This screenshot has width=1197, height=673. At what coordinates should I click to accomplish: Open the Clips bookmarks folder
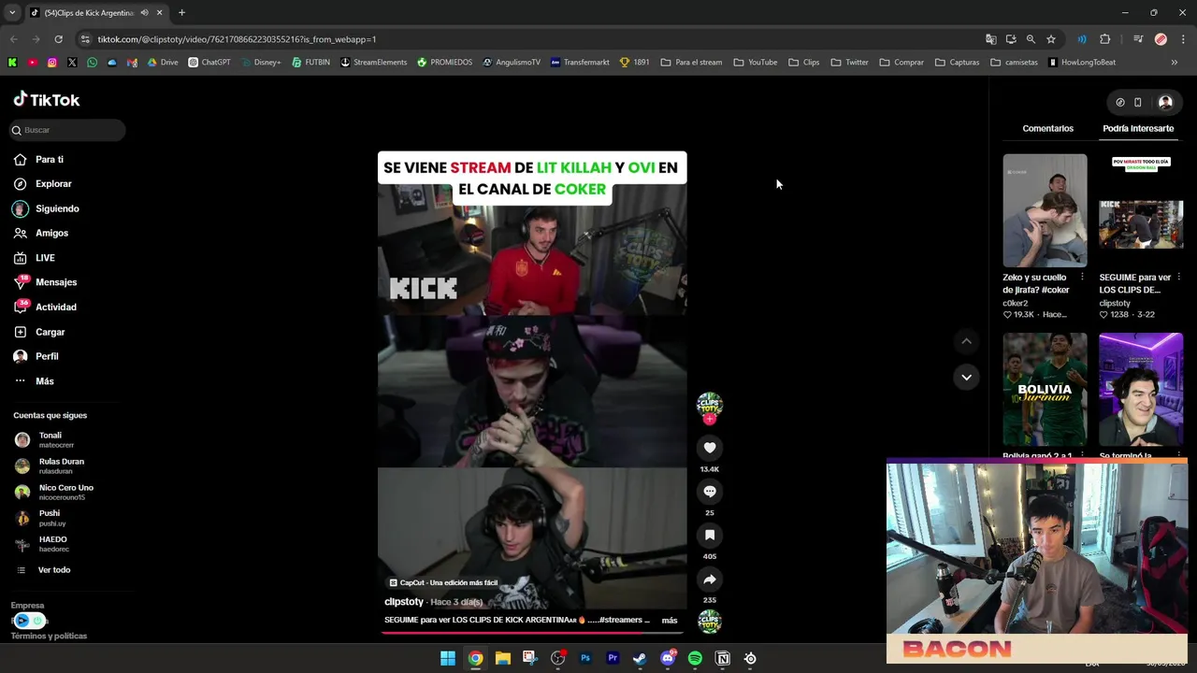pos(804,63)
